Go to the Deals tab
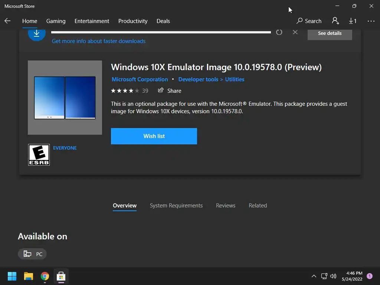The image size is (380, 285). click(163, 21)
